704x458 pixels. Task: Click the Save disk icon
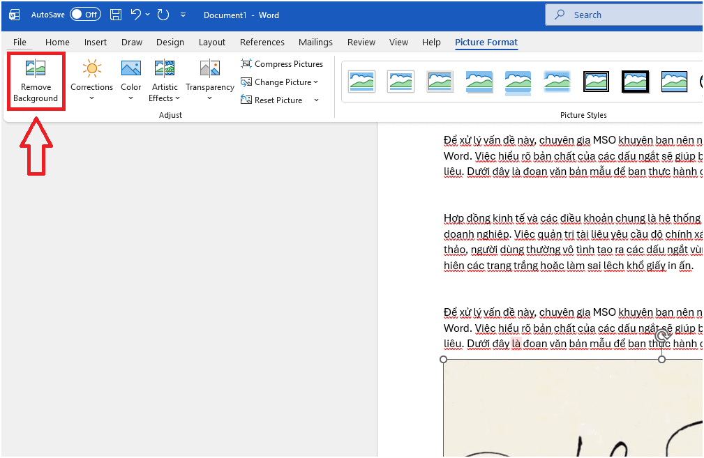tap(116, 15)
